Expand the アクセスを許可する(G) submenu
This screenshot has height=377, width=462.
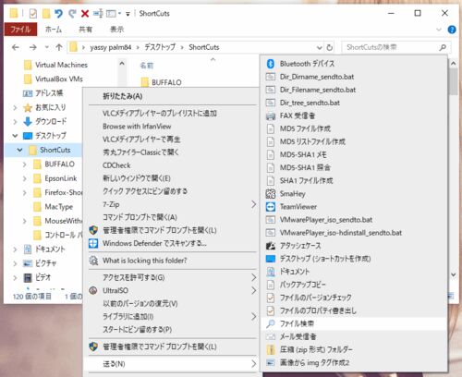[x=253, y=277]
